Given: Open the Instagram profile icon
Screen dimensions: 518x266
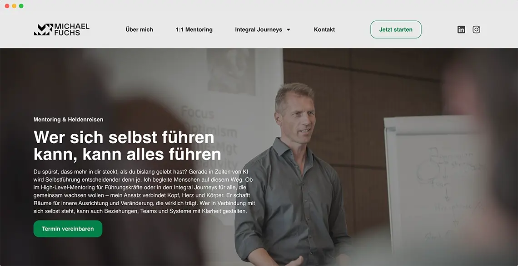Looking at the screenshot, I should coord(476,29).
